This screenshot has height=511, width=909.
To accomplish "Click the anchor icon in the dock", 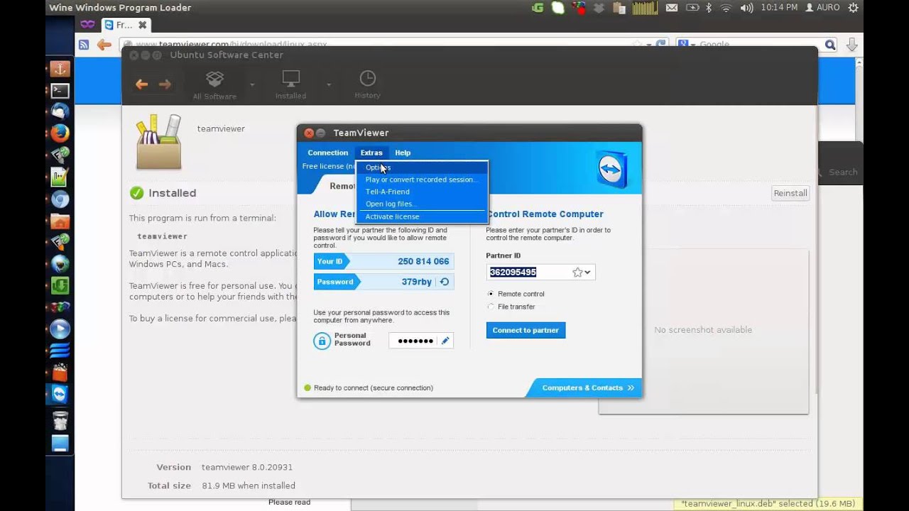I will tap(60, 69).
